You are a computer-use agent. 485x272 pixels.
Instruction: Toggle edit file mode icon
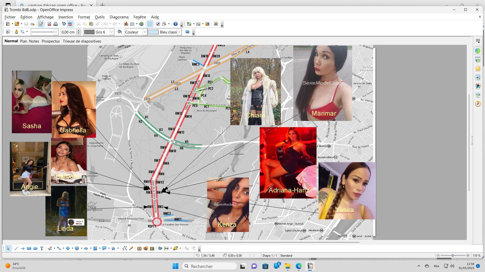click(41, 24)
